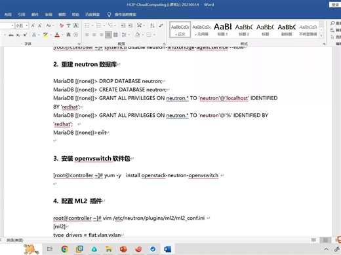Toggle Show/Hide paragraph marks

pyautogui.click(x=161, y=25)
